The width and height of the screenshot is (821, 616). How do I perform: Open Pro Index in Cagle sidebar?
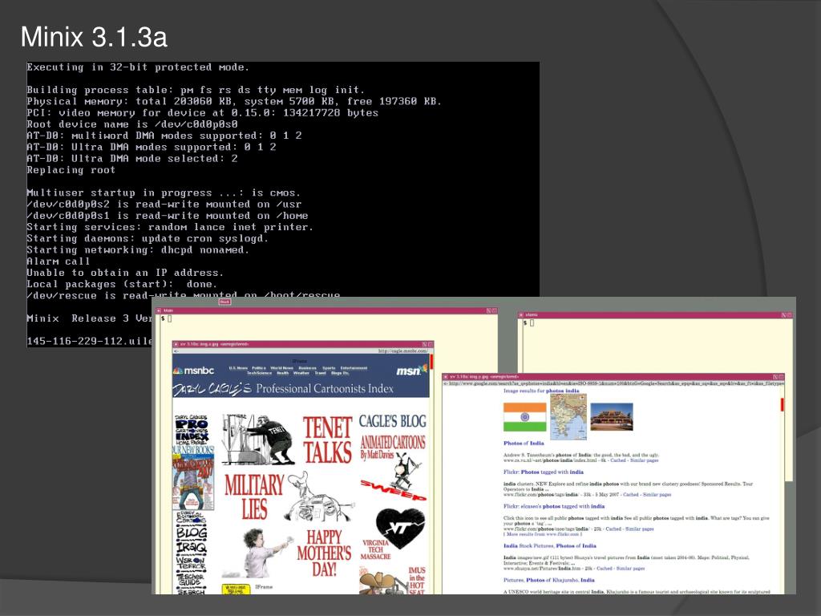click(192, 430)
